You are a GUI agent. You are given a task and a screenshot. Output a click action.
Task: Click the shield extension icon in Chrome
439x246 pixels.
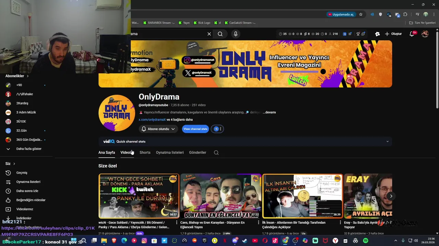click(380, 14)
